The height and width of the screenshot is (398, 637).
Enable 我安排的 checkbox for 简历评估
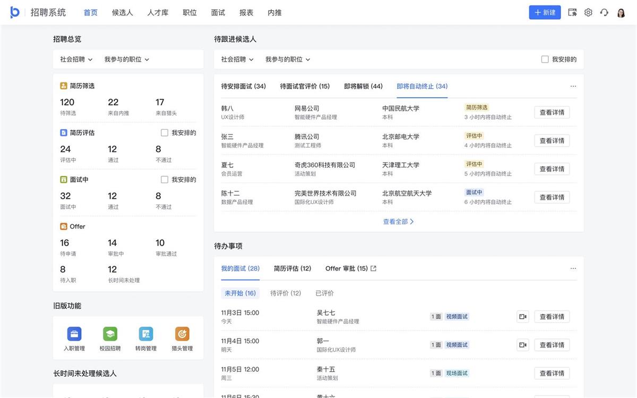pyautogui.click(x=165, y=133)
